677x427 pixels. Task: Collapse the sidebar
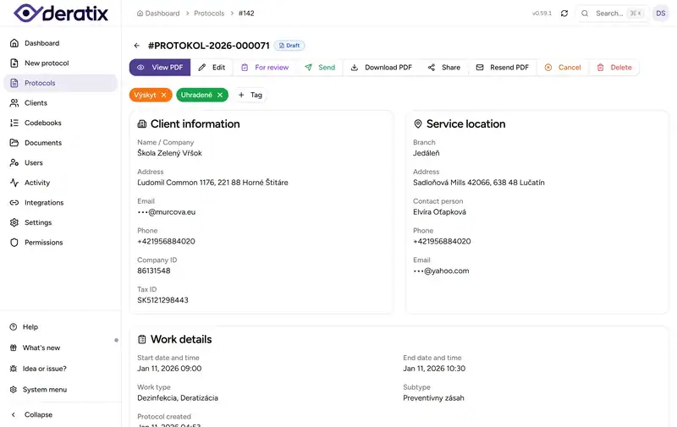(x=60, y=414)
